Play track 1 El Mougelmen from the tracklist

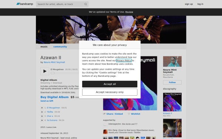tap(42, 108)
